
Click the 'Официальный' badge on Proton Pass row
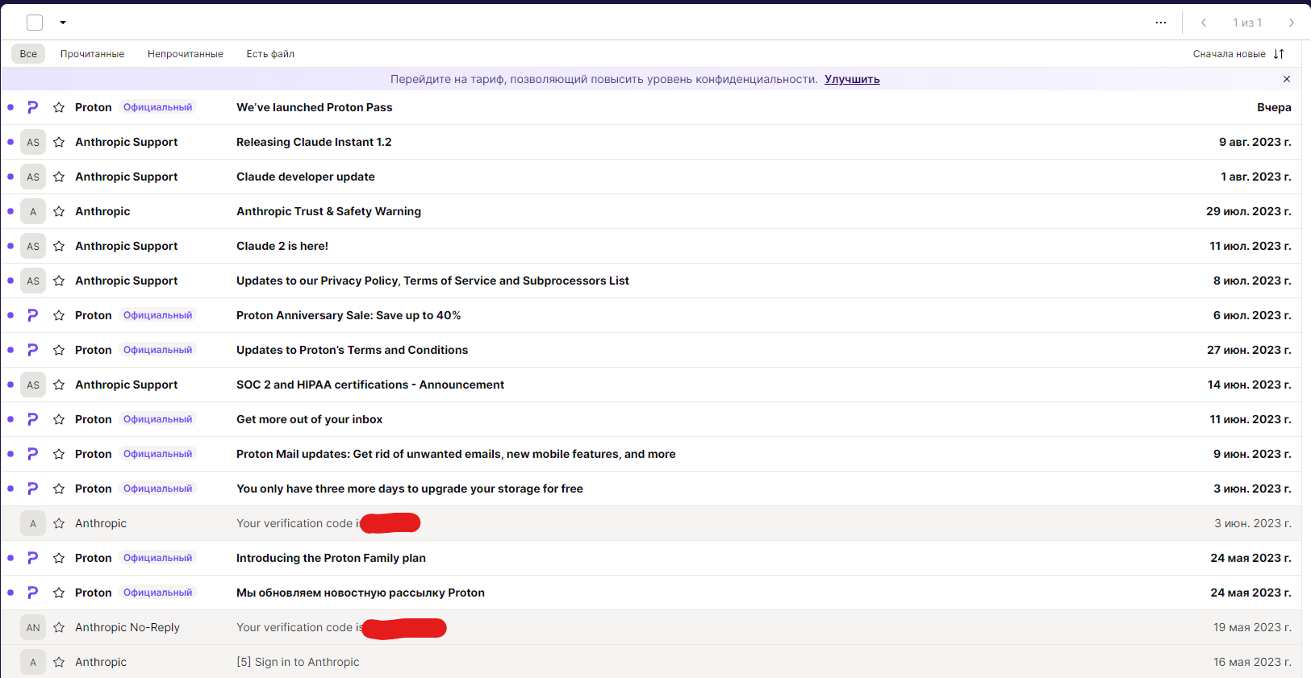158,107
